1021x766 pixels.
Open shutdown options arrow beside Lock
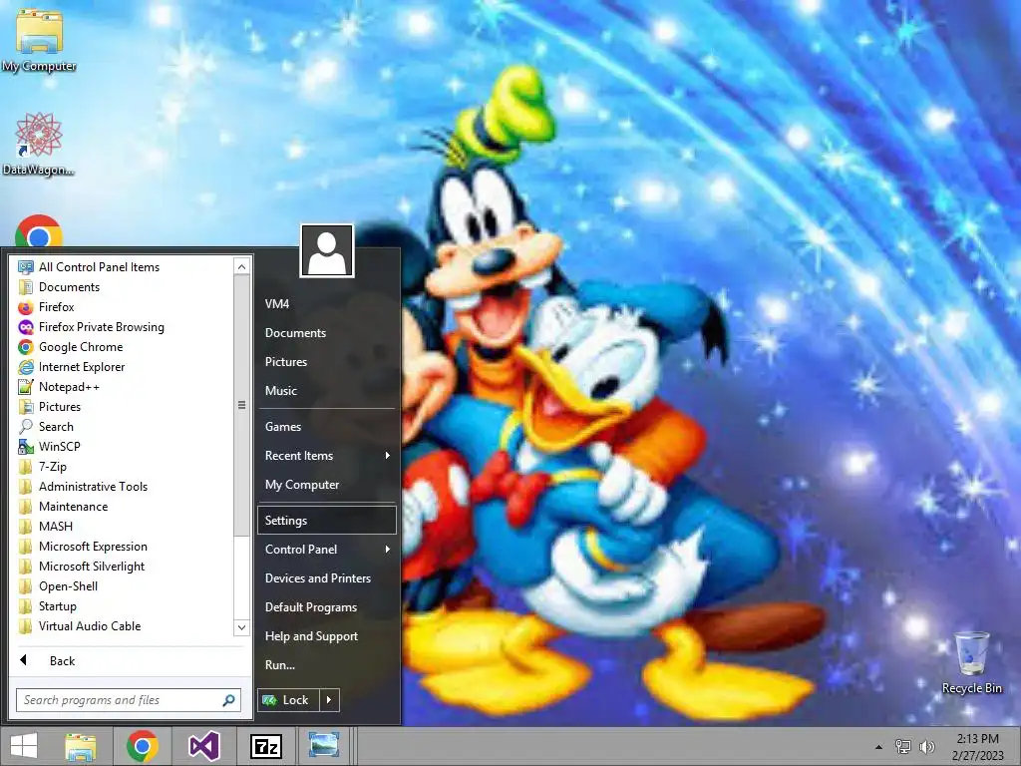pos(329,700)
